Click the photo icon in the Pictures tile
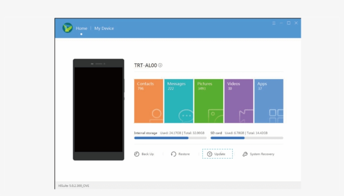344x196 pixels. [x=216, y=116]
